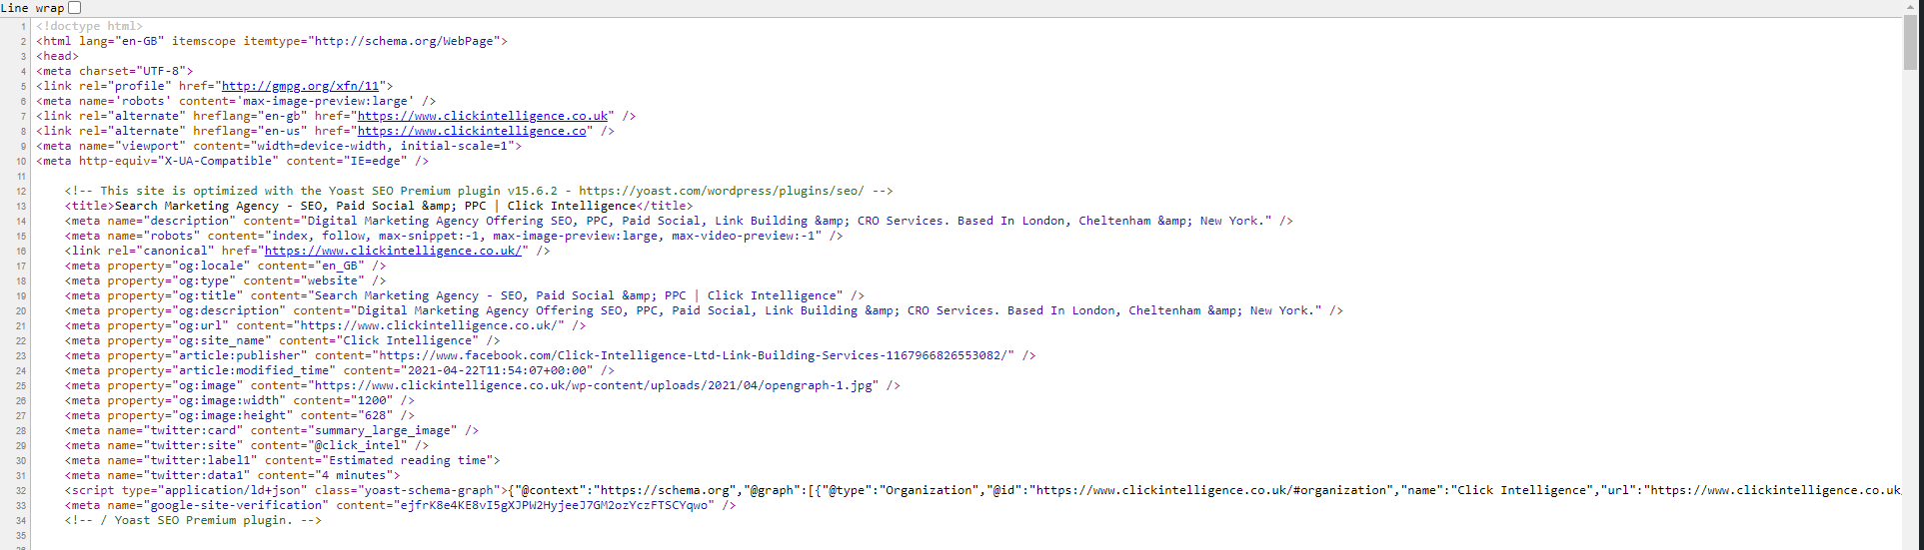This screenshot has width=1924, height=550.
Task: Click the og:image:height 628 line
Action: (240, 415)
